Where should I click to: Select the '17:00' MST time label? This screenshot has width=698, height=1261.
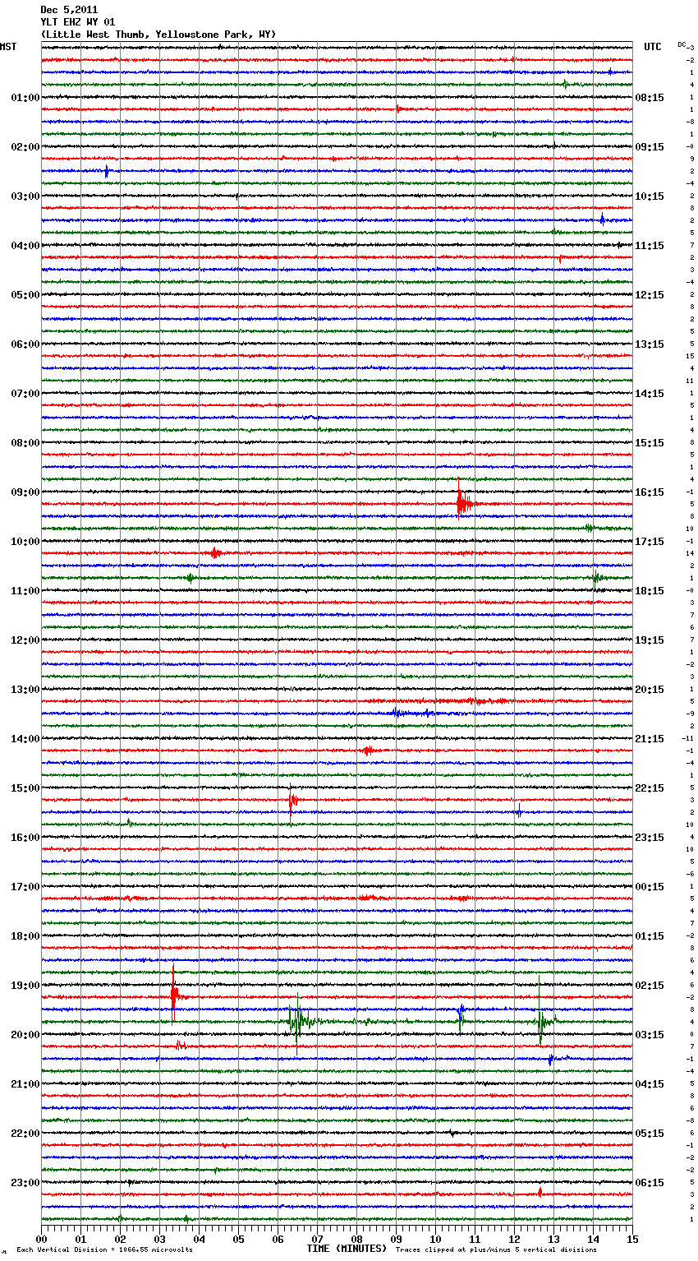point(25,887)
